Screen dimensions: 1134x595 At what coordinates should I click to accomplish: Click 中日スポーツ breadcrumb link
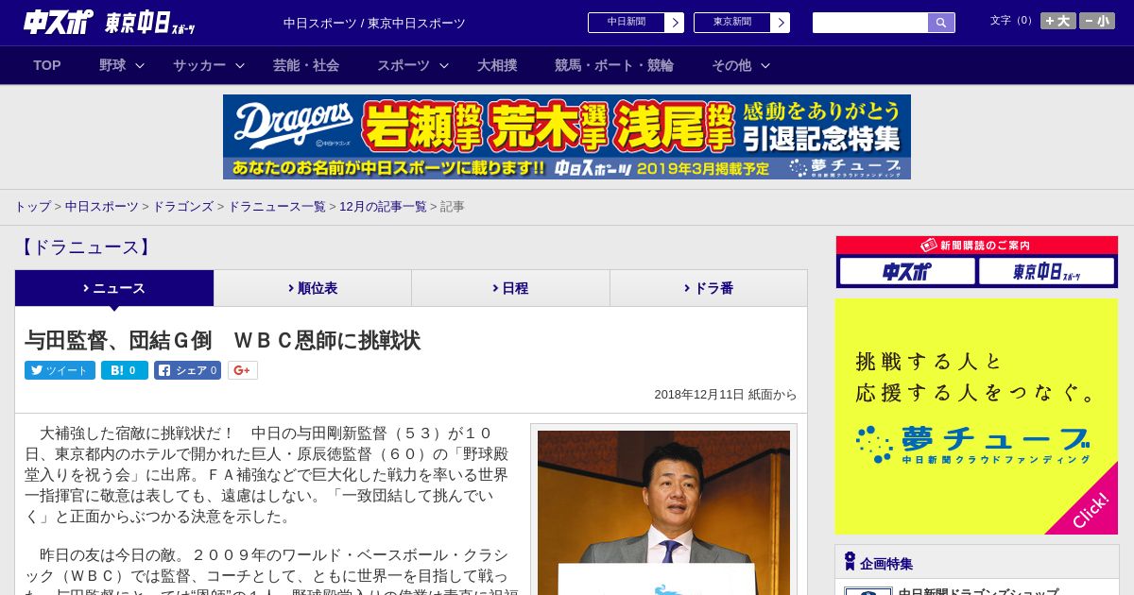[102, 206]
